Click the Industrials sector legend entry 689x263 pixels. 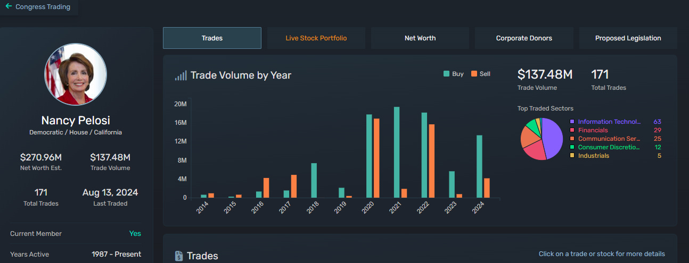pyautogui.click(x=615, y=156)
